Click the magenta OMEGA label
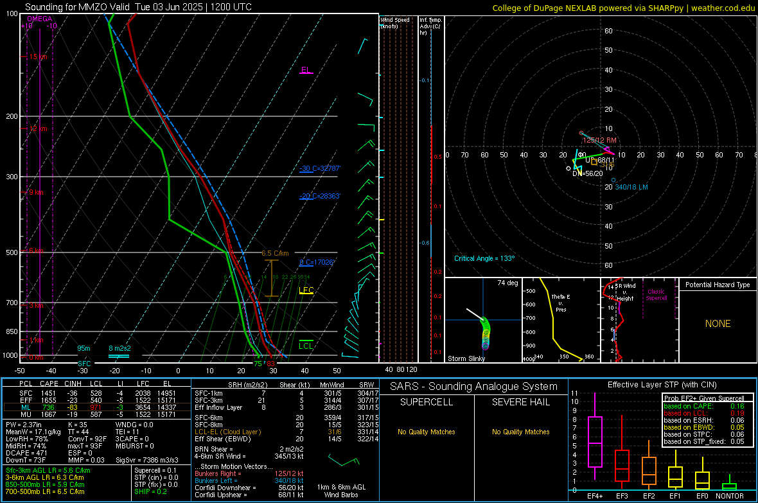 (40, 19)
